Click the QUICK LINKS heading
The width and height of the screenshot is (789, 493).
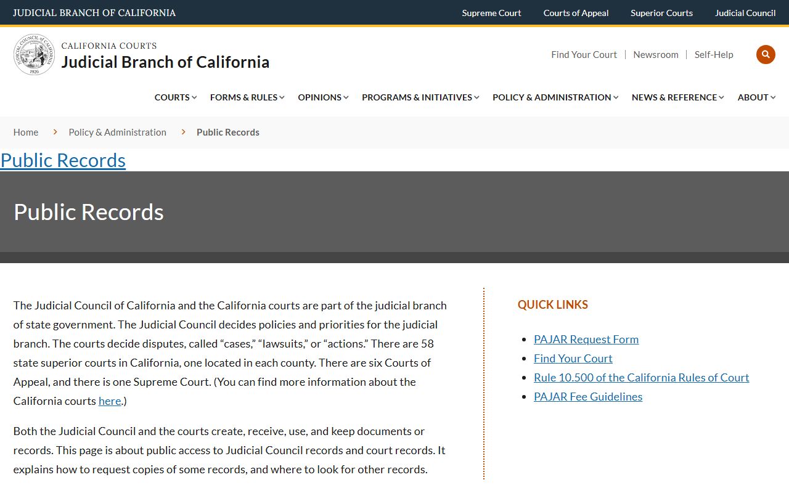tap(553, 304)
